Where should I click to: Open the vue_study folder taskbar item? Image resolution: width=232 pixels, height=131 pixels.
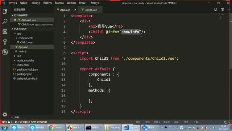click(x=112, y=128)
